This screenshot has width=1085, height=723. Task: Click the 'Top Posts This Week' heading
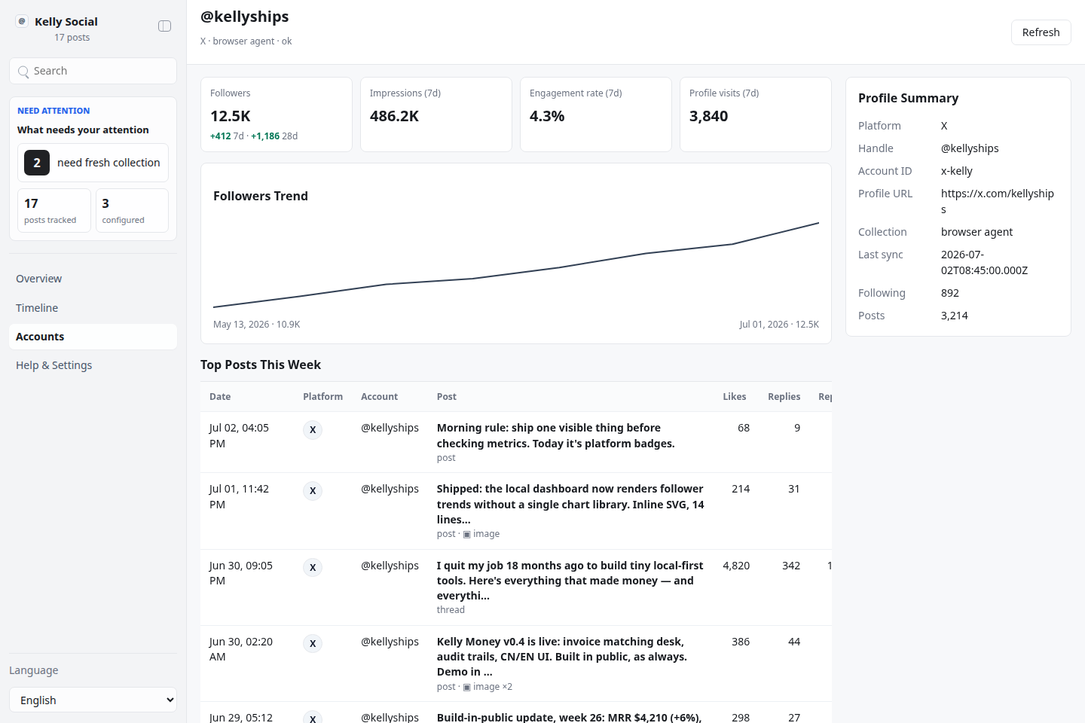point(261,365)
